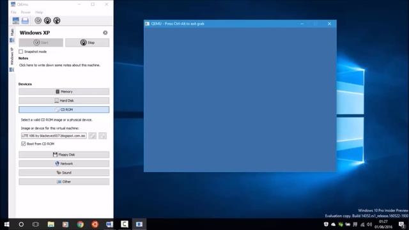Open Task View on taskbar
This screenshot has width=409, height=230.
[x=36, y=224]
